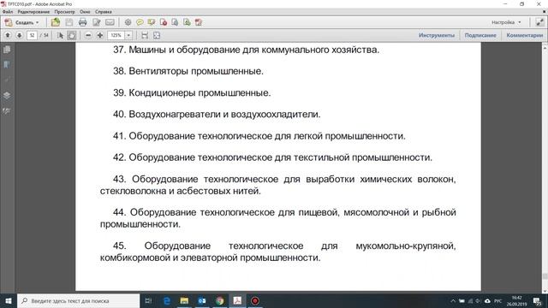548x308 pixels.
Task: Expand the Создать dropdown button
Action: point(22,23)
